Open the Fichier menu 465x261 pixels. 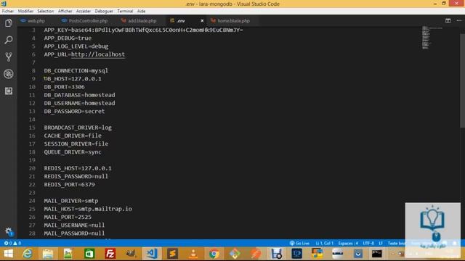(x=8, y=11)
